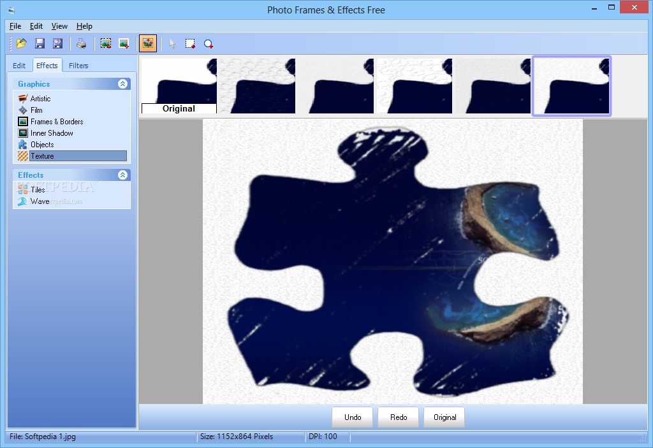Click the picture icon with white border
Image resolution: width=653 pixels, height=448 pixels.
[124, 43]
